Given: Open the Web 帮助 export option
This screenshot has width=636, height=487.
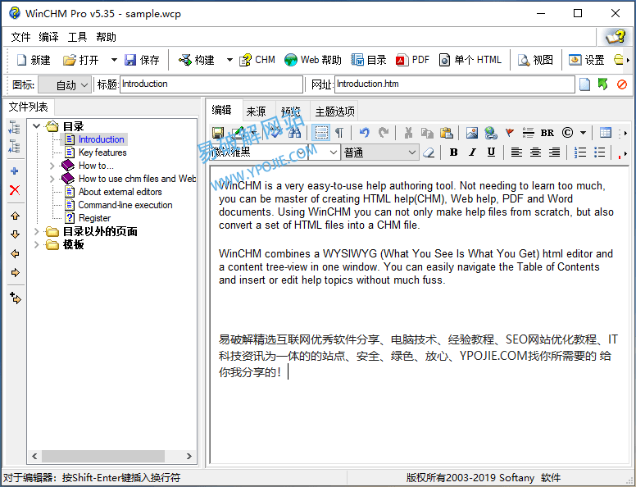Looking at the screenshot, I should (313, 60).
